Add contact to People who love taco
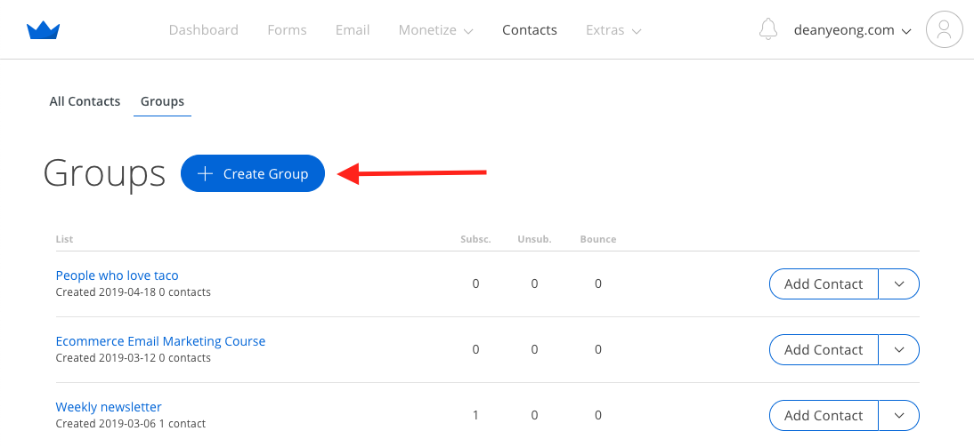The height and width of the screenshot is (447, 974). [824, 284]
